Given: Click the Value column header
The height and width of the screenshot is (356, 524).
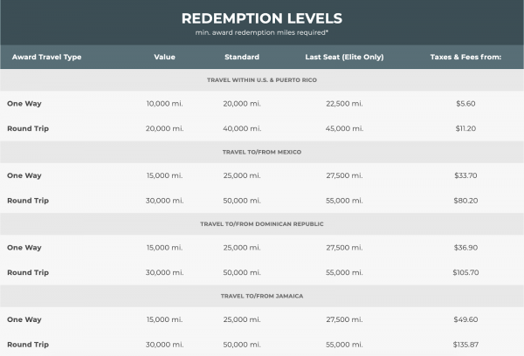Looking at the screenshot, I should point(164,58).
